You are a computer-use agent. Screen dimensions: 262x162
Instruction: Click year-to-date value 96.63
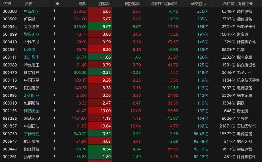tap(173, 111)
